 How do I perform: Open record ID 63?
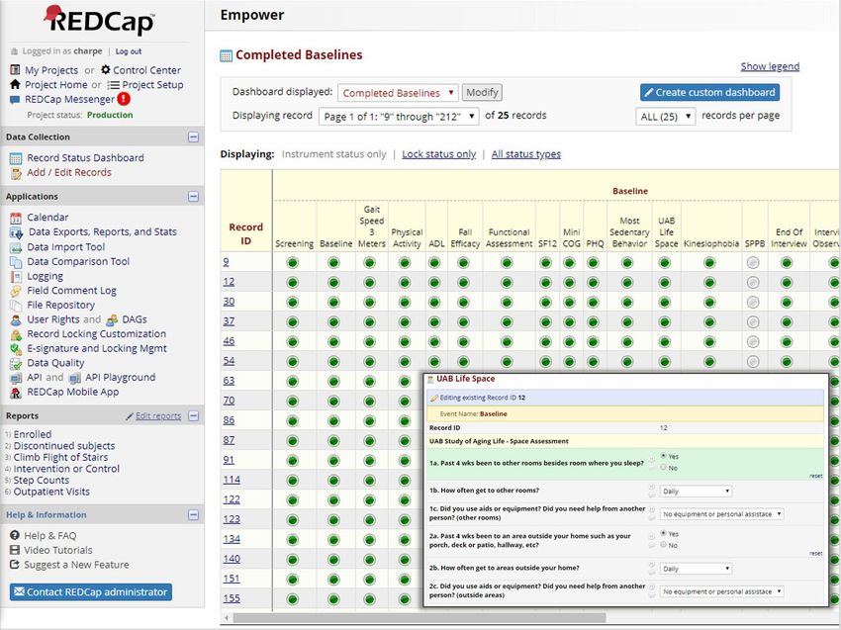pos(229,381)
